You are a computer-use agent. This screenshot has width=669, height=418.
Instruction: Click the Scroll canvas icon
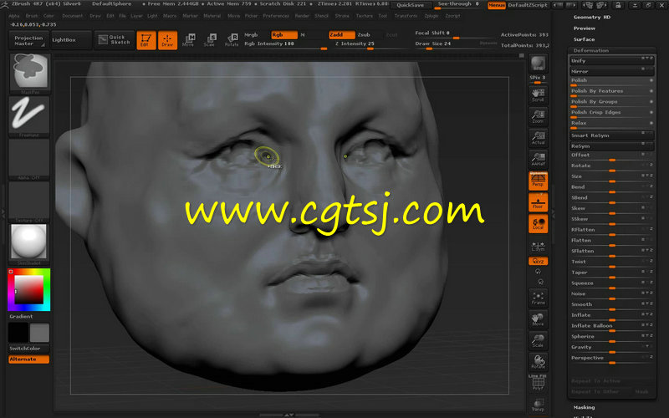(538, 94)
